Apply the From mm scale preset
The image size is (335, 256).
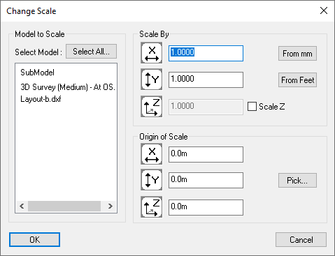click(x=297, y=54)
